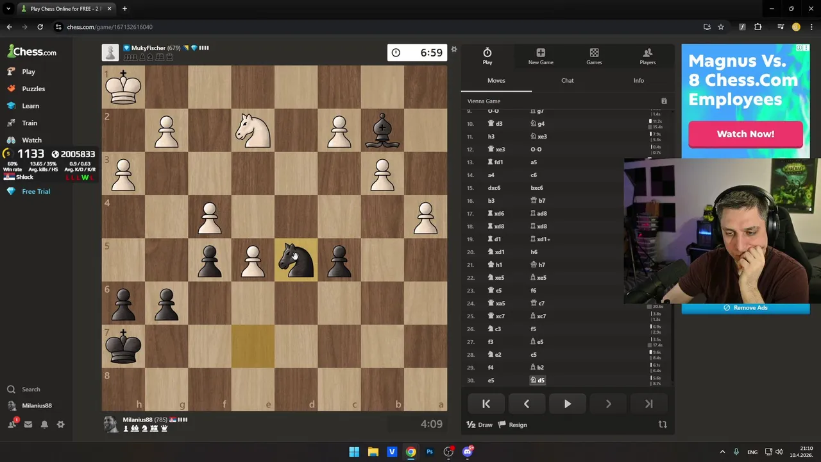Click opponent MukyFischer's avatar
The width and height of the screenshot is (821, 462).
tap(110, 53)
